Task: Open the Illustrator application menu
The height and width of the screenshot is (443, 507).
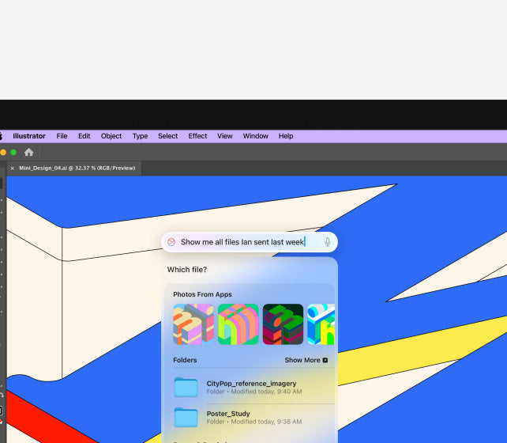Action: coord(29,136)
